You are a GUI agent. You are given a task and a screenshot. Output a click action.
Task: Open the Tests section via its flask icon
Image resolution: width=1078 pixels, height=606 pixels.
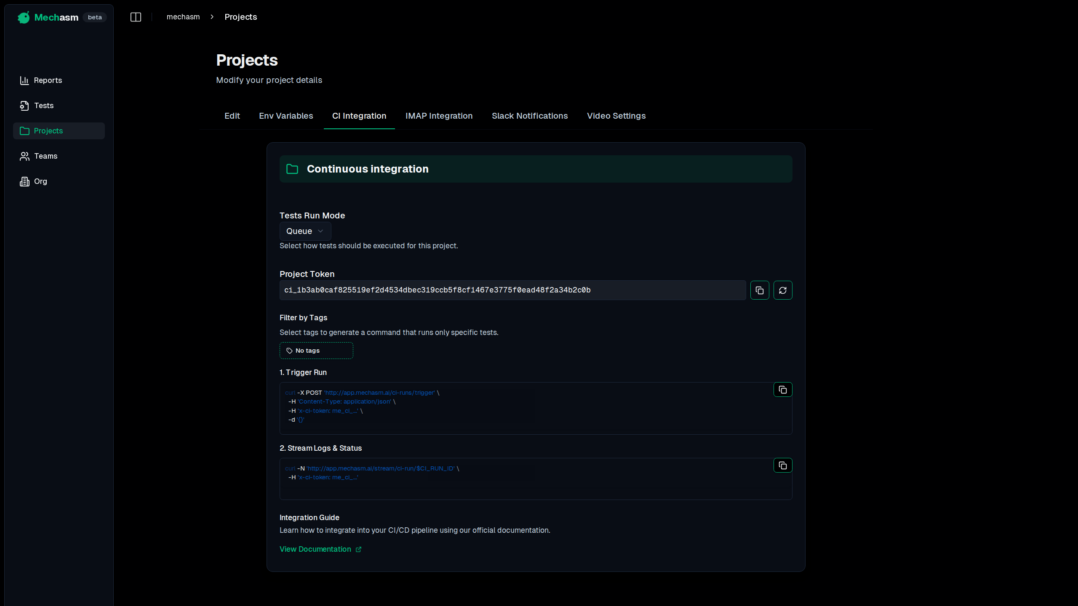(24, 106)
